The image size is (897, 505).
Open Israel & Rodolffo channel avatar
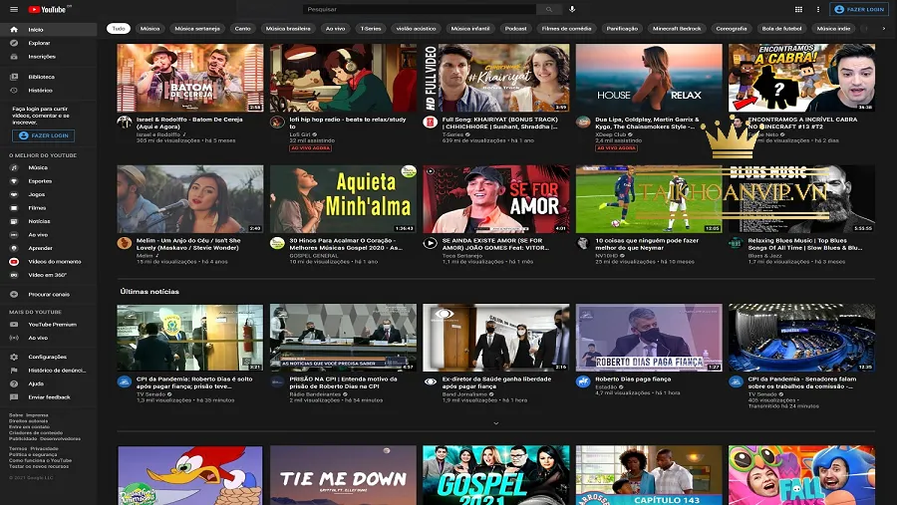click(x=125, y=122)
